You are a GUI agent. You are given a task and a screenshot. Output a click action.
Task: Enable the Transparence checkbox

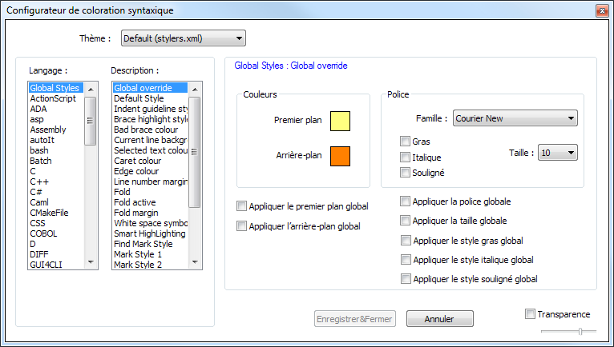[530, 314]
